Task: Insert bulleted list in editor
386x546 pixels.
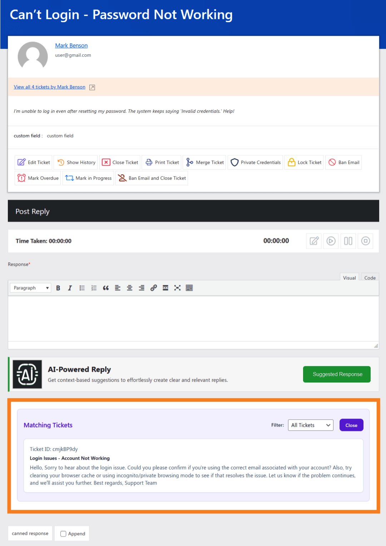Action: pyautogui.click(x=82, y=288)
